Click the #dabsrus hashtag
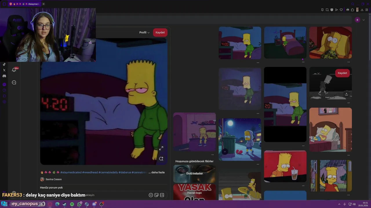The height and width of the screenshot is (208, 371). point(125,172)
